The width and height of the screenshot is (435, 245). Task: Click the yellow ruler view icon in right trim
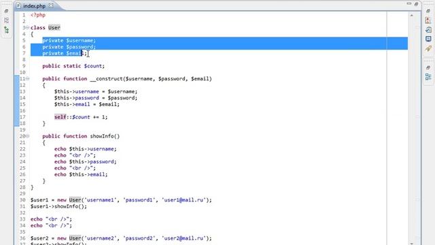point(428,48)
